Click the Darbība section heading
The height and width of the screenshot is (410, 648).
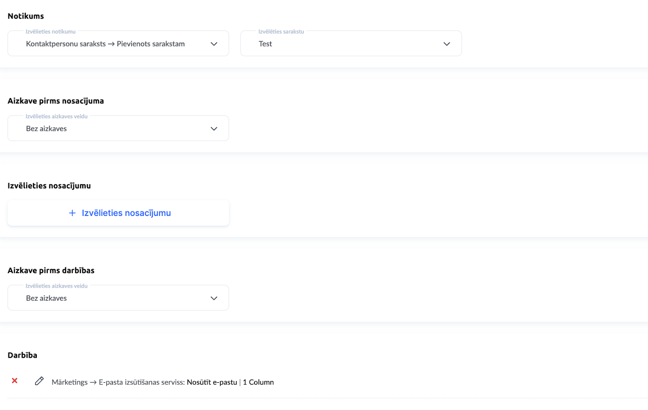[23, 355]
